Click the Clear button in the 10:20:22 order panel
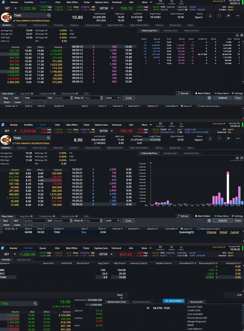Viewport: 244px width, 331px height. tap(238, 221)
